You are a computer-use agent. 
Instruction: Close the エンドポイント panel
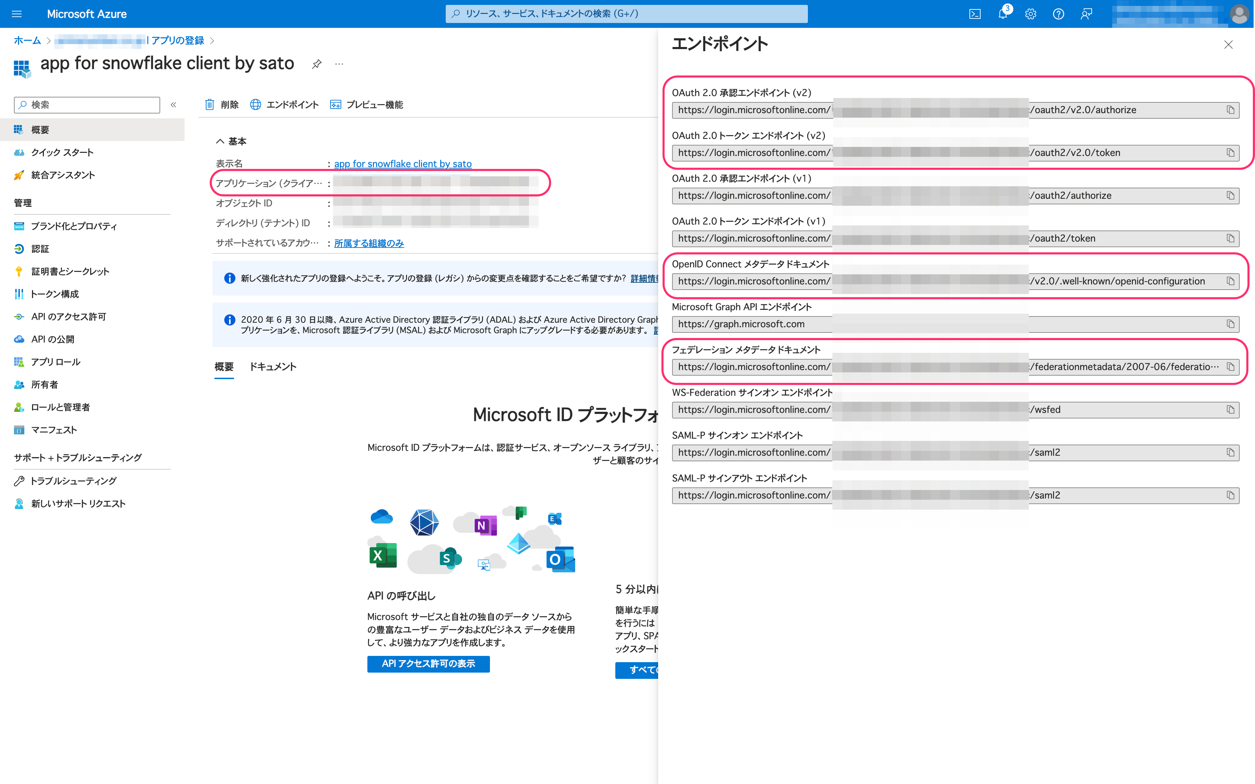(1228, 45)
